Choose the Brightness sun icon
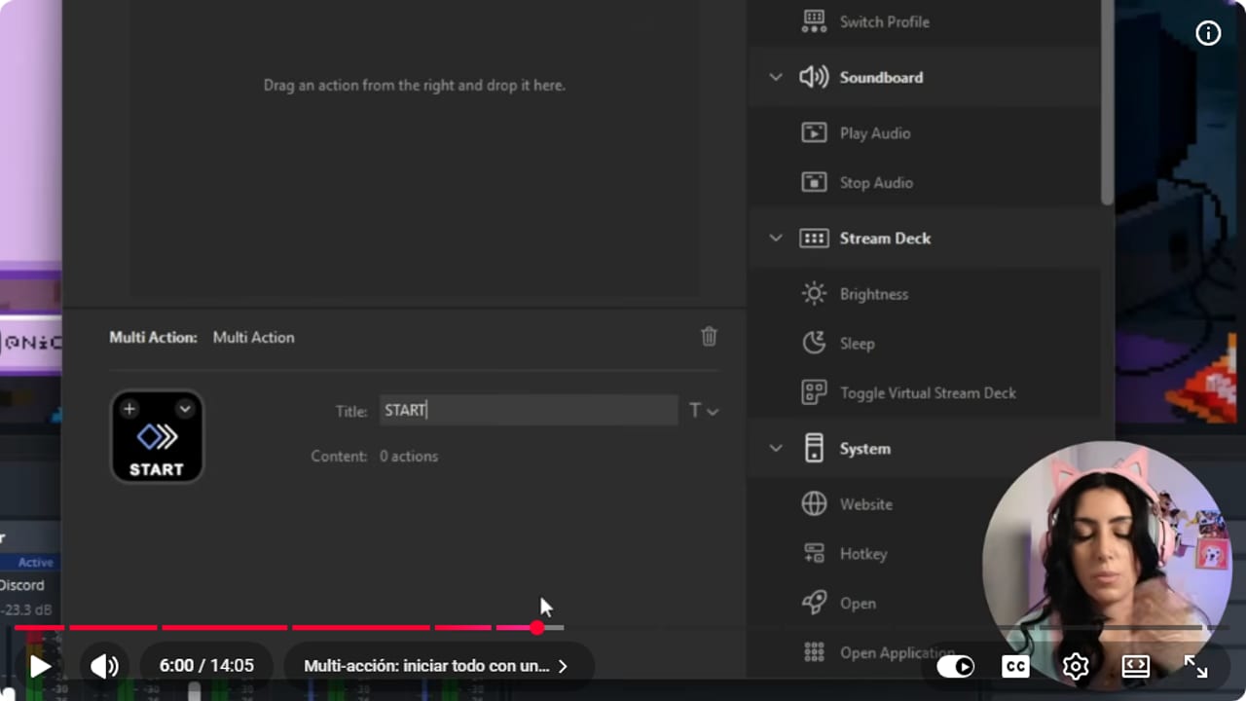 click(x=814, y=293)
